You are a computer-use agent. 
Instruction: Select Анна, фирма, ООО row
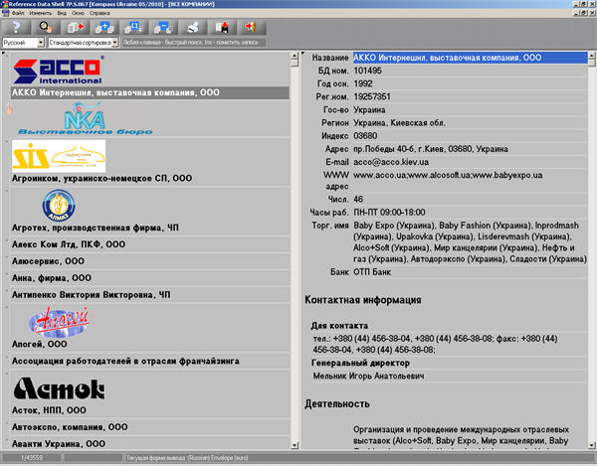[52, 278]
